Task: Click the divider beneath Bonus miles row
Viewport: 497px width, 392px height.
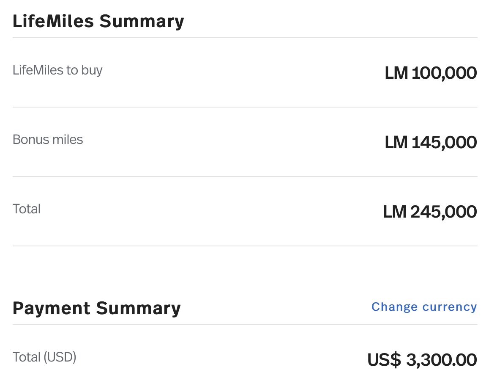Action: click(245, 177)
